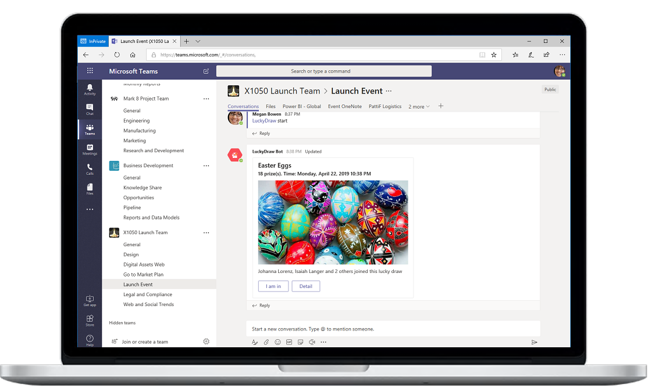Screen dimensions: 648x392
Task: Open manage teams gear icon
Action: pyautogui.click(x=206, y=341)
